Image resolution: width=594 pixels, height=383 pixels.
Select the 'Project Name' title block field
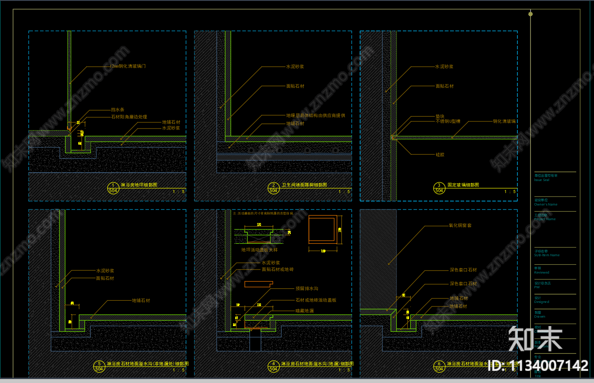click(545, 219)
